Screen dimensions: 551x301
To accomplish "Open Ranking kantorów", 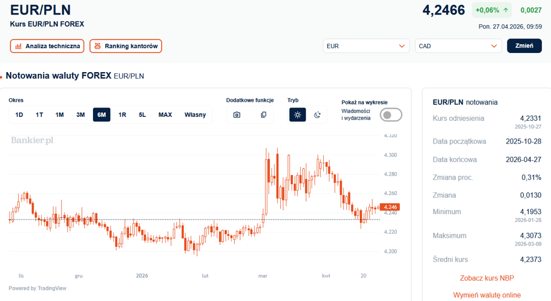I will click(x=126, y=46).
